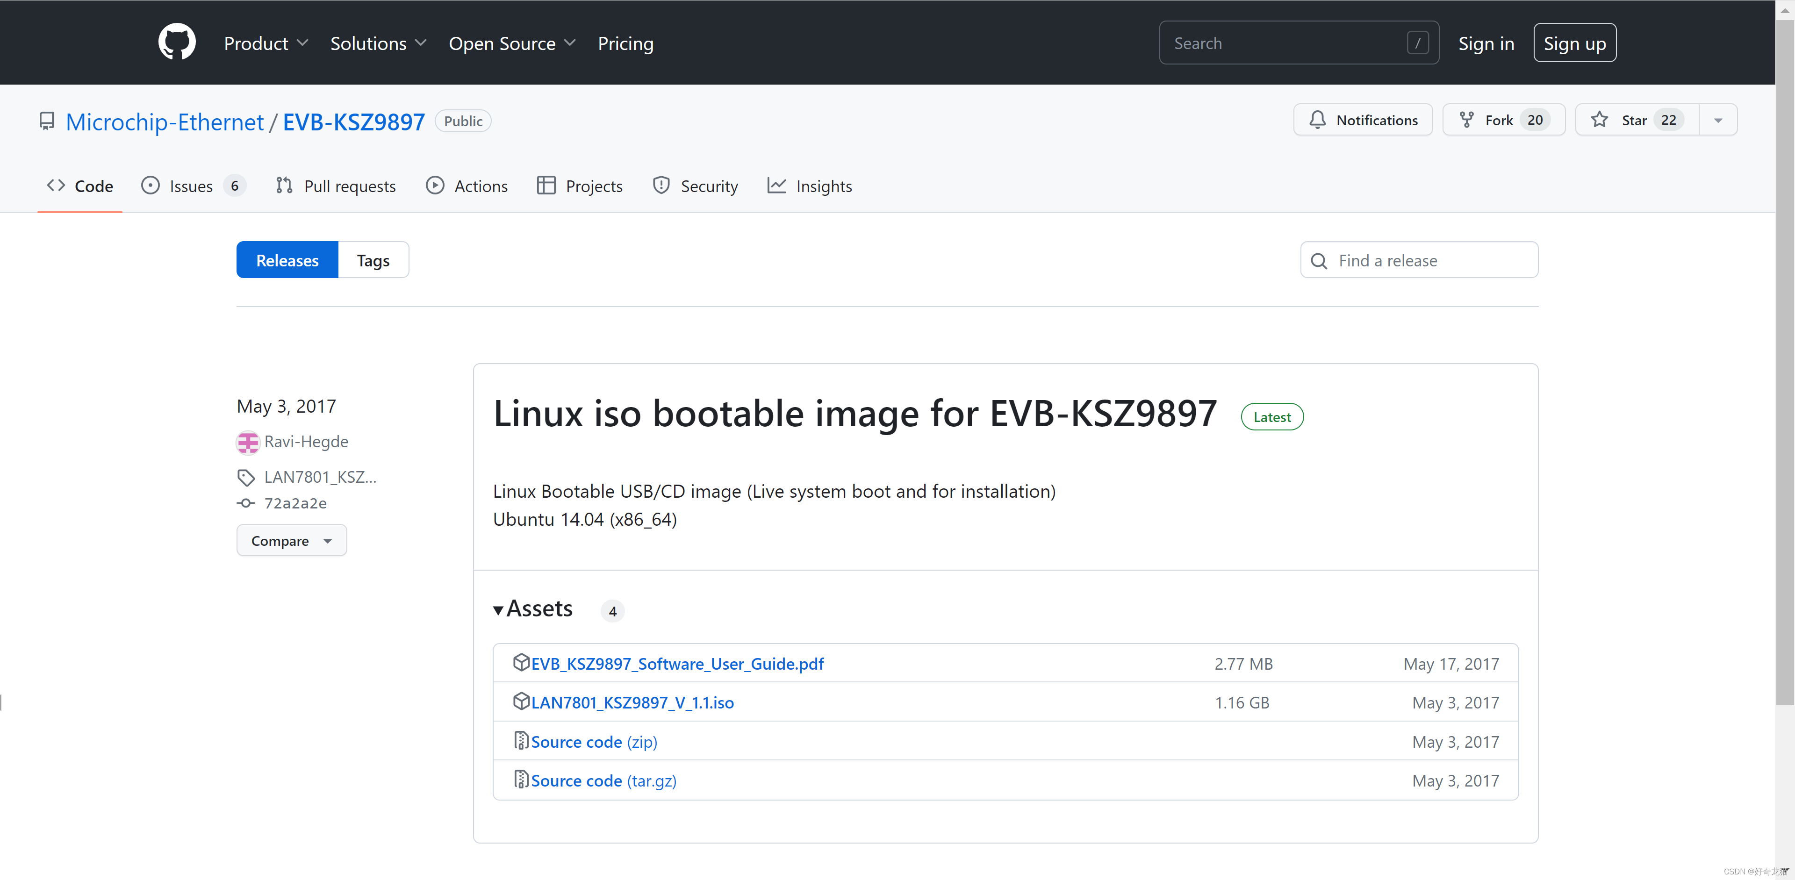Open GitHub home via the Octocat logo
Viewport: 1795px width, 880px height.
pos(177,43)
